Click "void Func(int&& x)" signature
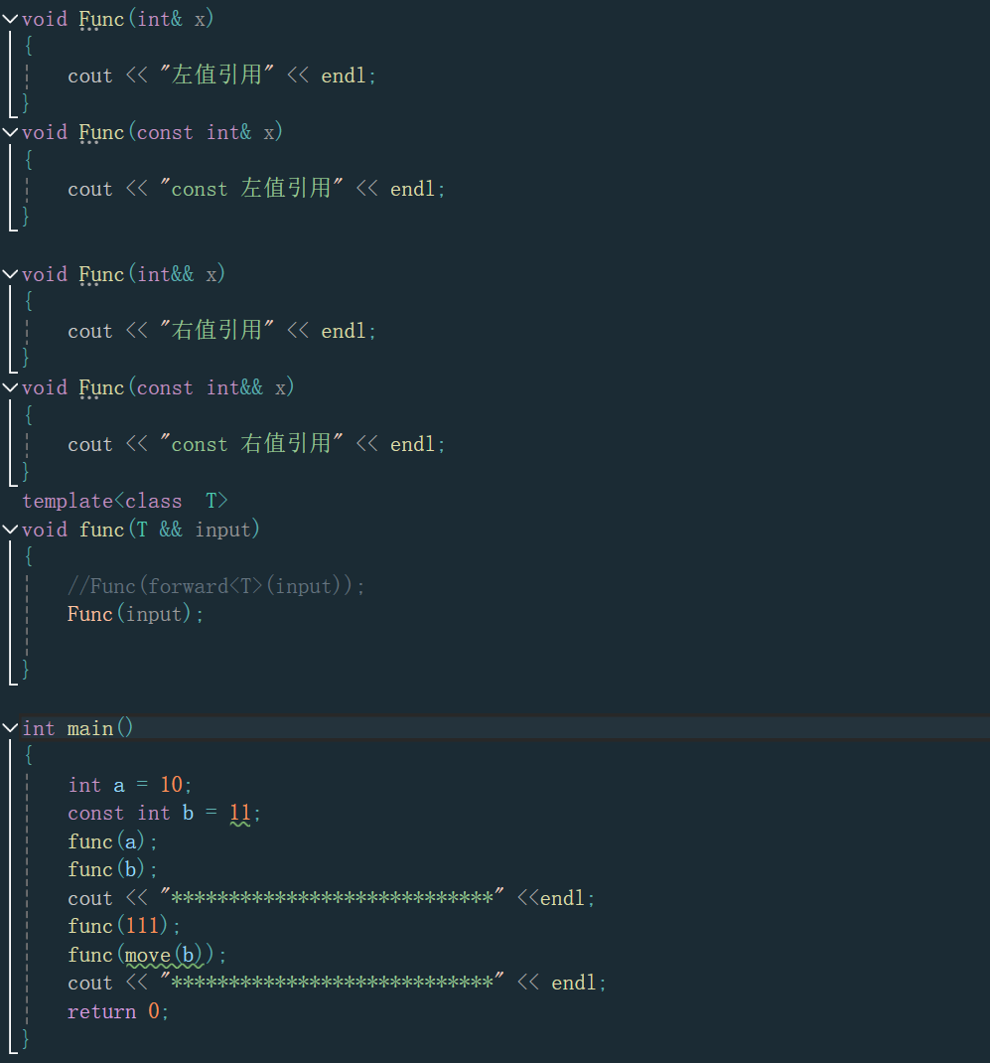990x1063 pixels. (x=123, y=274)
